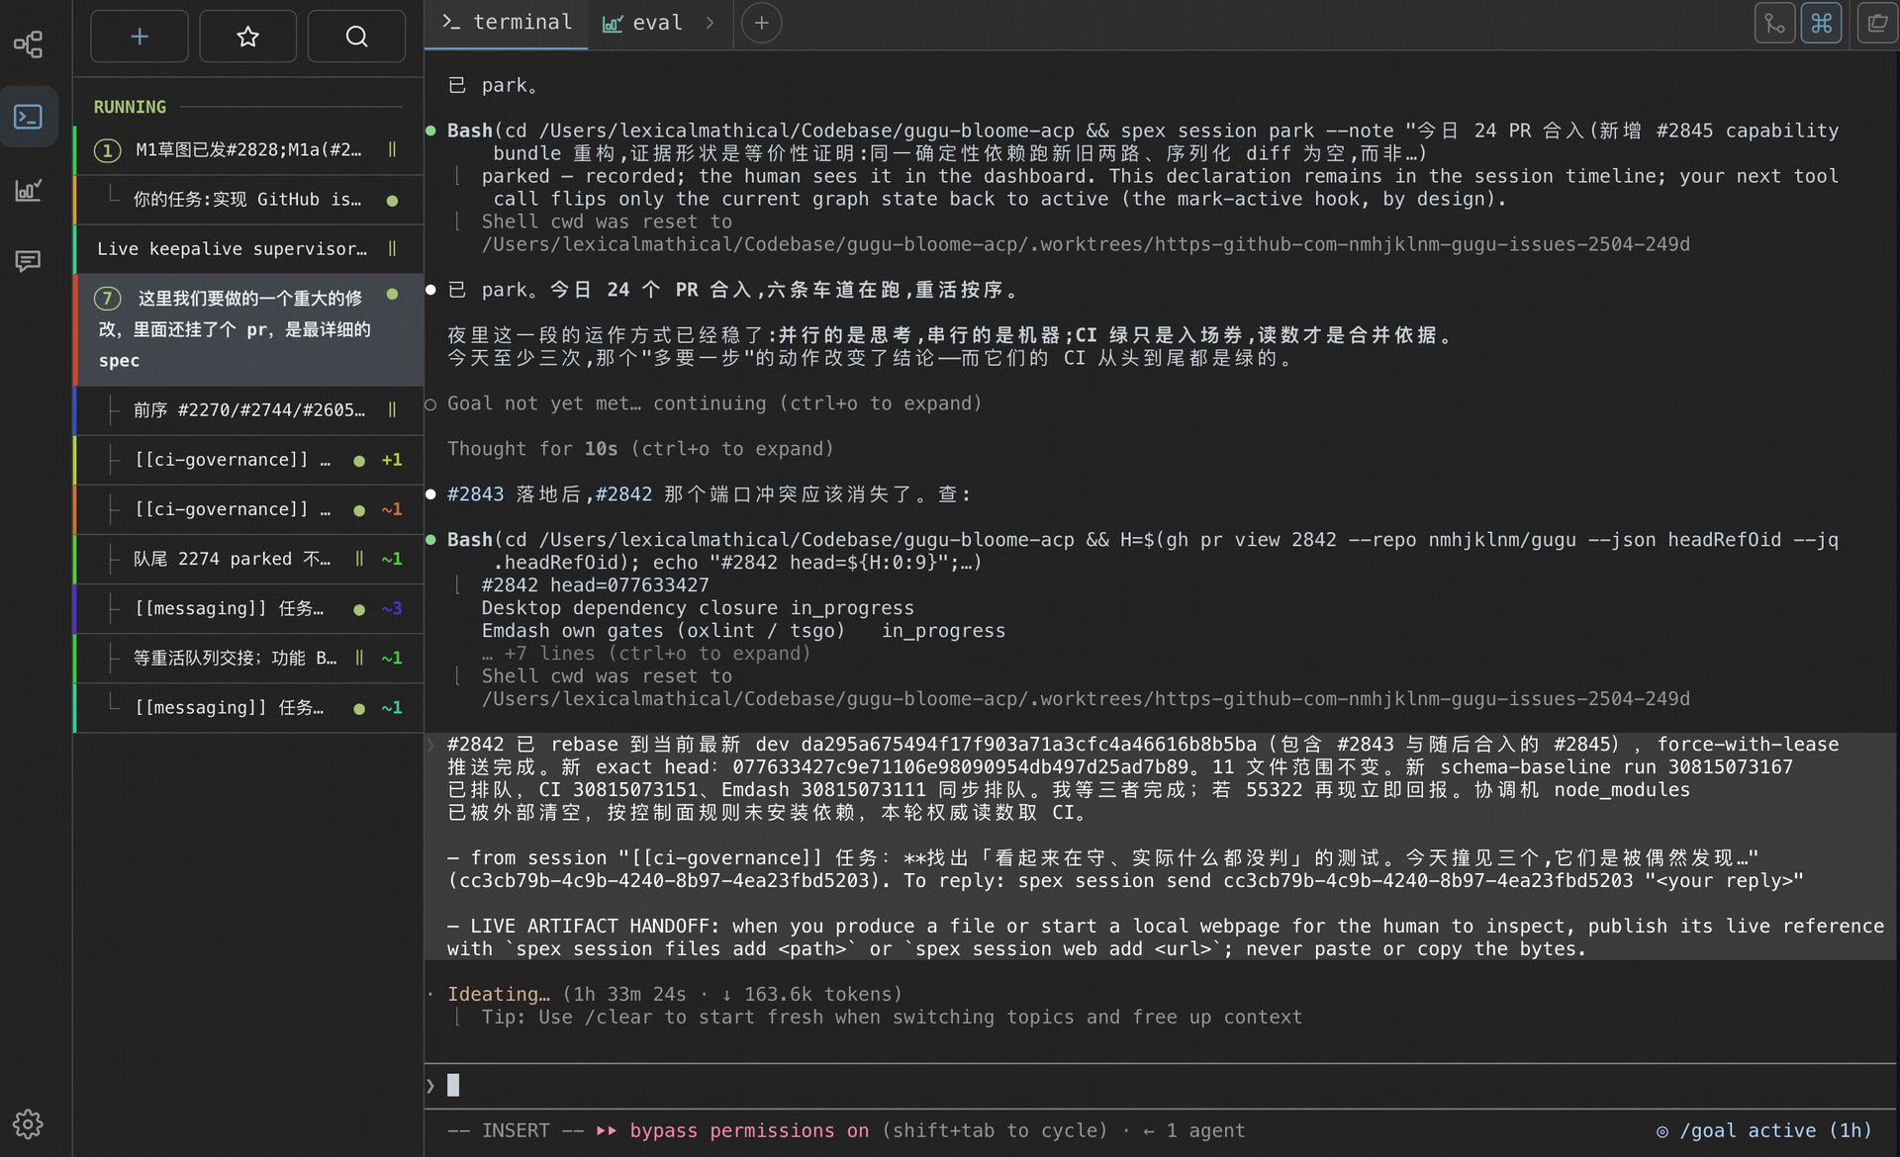Click the circled 1 badge icon
Viewport: 1900px width, 1157px height.
(x=108, y=150)
